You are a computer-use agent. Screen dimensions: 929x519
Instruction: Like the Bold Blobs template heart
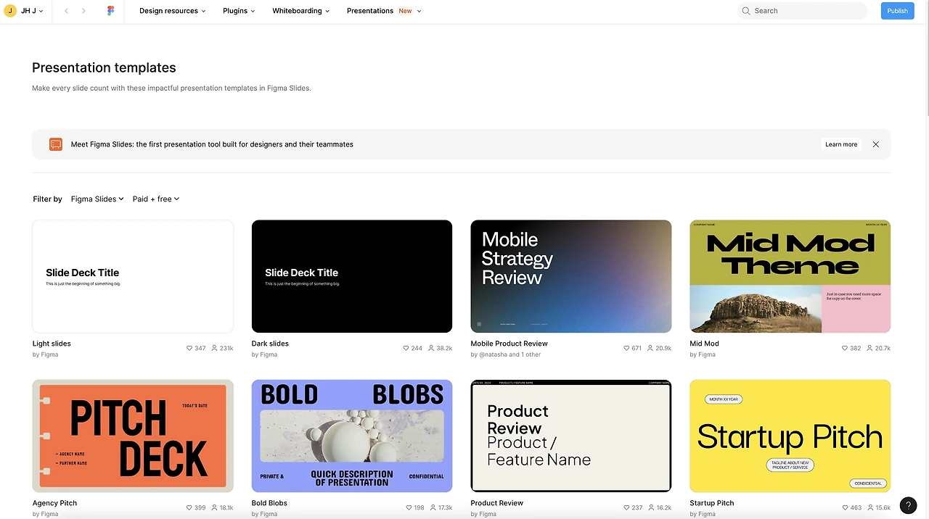pyautogui.click(x=409, y=507)
